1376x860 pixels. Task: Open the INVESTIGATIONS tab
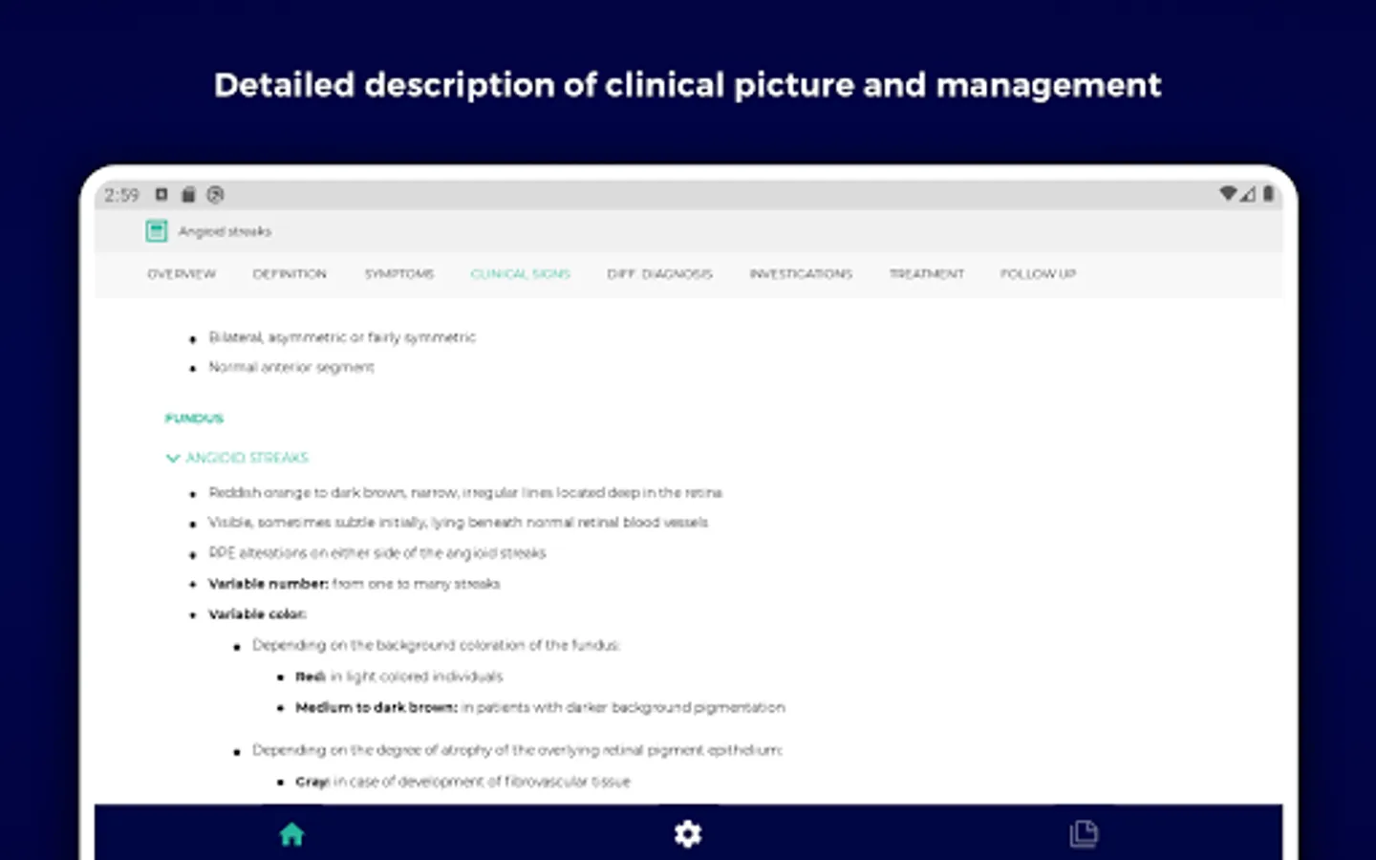[x=801, y=274]
